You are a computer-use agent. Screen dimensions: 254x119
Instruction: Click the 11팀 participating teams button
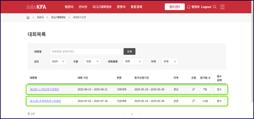click(x=205, y=101)
